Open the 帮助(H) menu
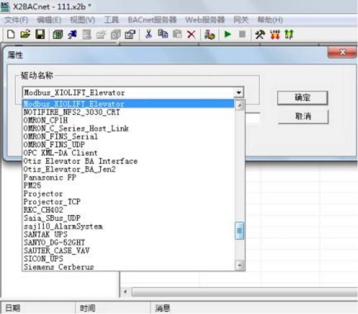Screen dimensions: 358x314 [x=270, y=20]
